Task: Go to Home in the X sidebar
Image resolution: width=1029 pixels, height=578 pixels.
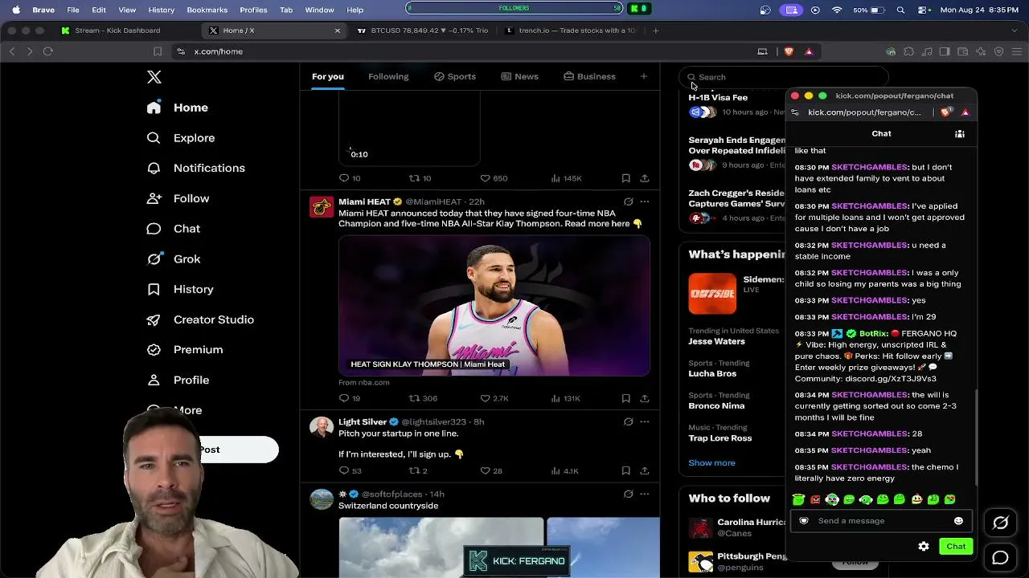Action: pos(178,108)
